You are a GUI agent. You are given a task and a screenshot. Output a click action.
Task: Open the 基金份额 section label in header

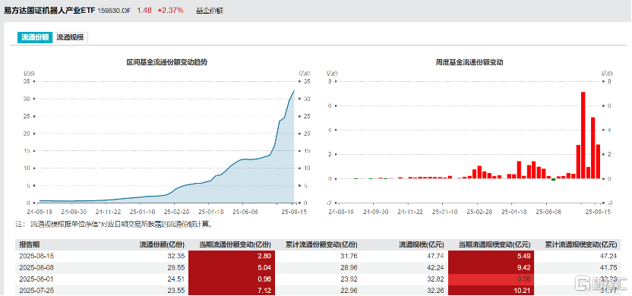pyautogui.click(x=210, y=11)
